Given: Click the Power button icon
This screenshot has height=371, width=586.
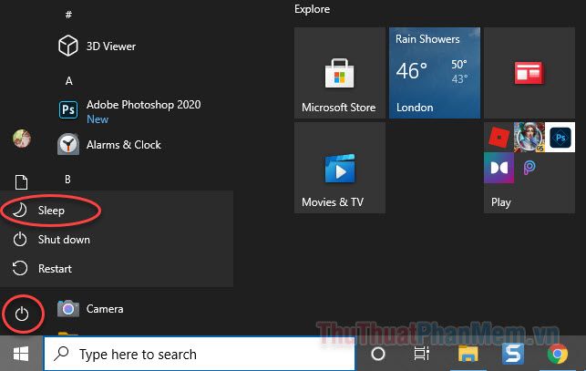Looking at the screenshot, I should point(23,315).
